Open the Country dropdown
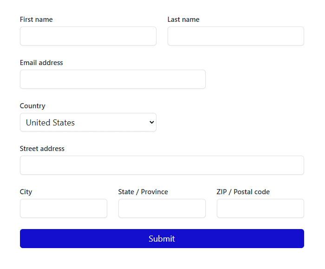Screen dimensions: 325x269 [88, 123]
